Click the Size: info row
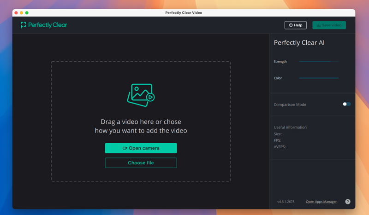 coord(278,134)
